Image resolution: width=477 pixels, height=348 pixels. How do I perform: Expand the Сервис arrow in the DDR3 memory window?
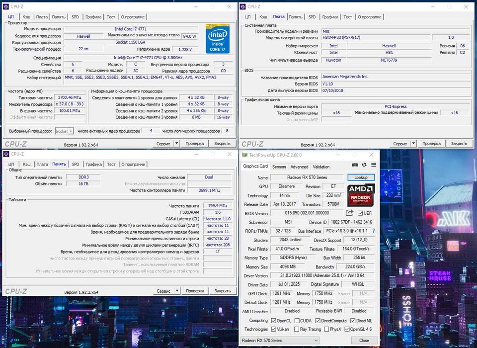click(177, 291)
